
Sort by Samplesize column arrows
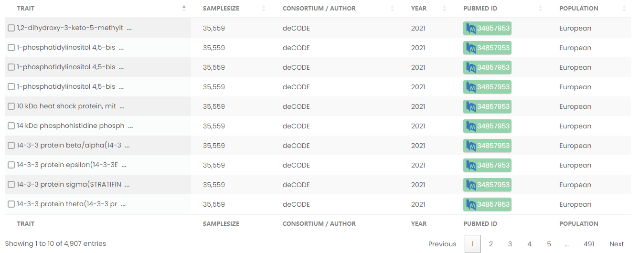[264, 8]
